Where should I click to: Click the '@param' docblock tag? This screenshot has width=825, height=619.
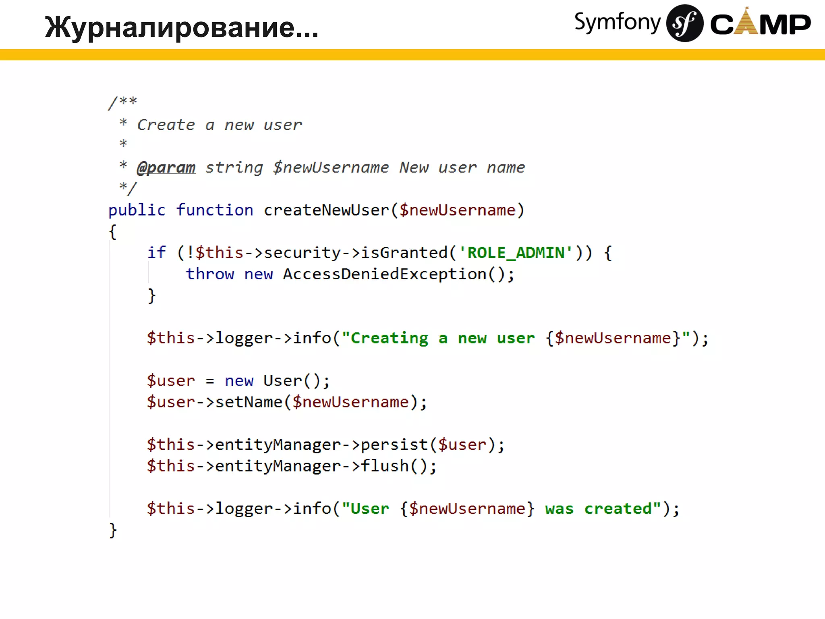coord(166,168)
